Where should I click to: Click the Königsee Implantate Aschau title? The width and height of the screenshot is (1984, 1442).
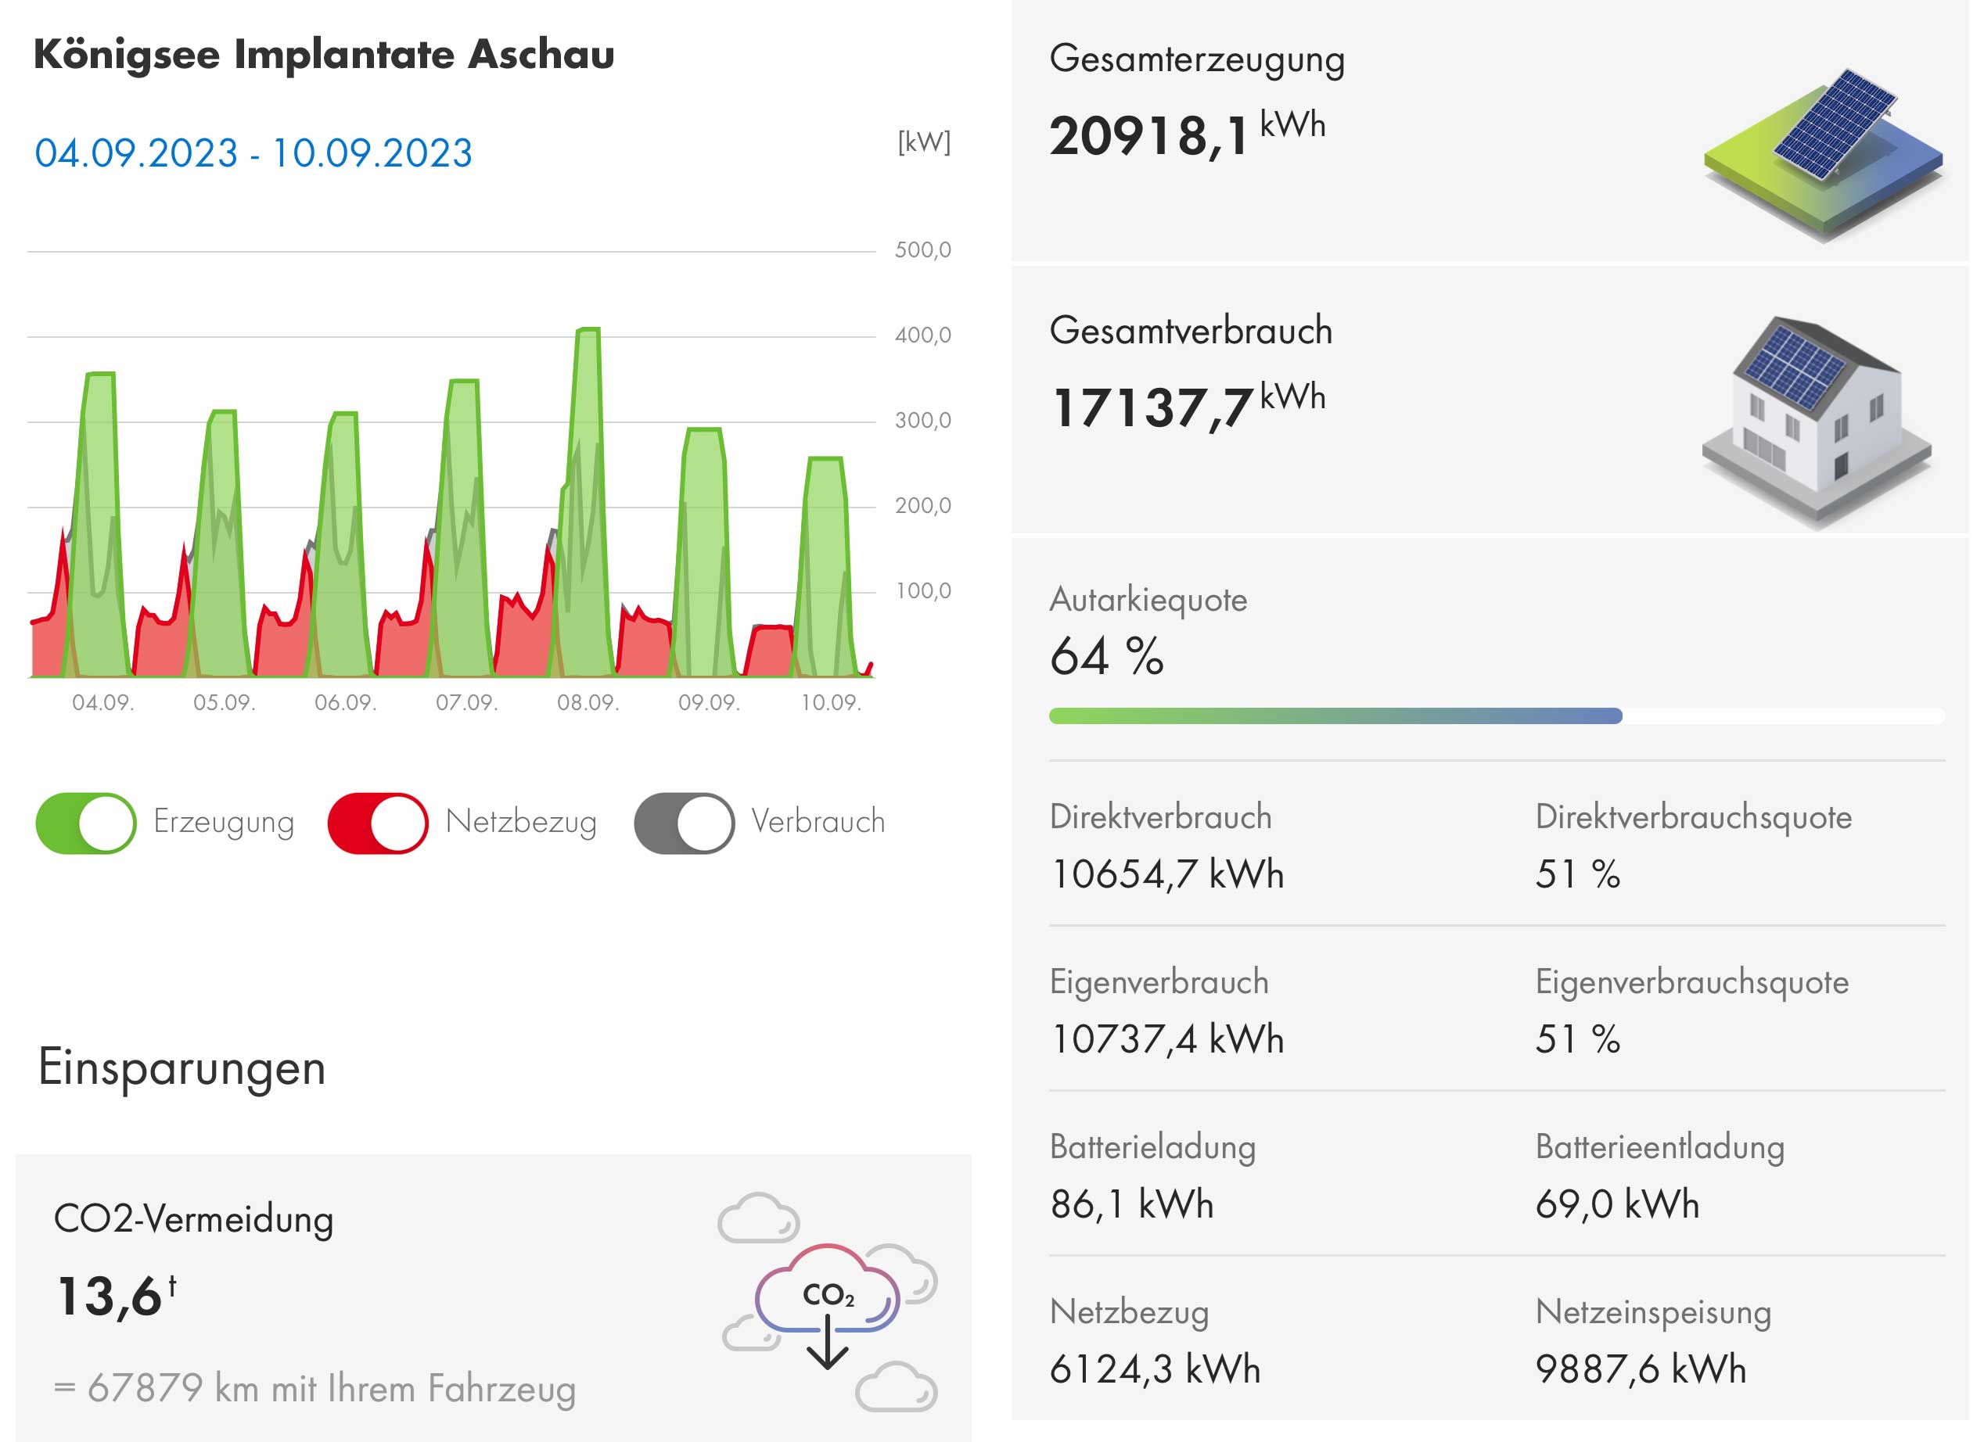(325, 54)
